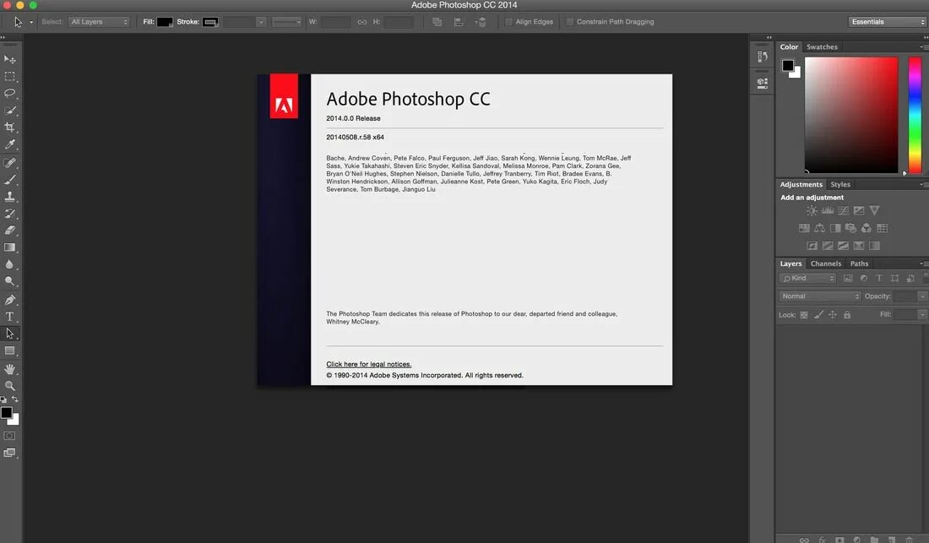Select the Rectangular Marquee tool
Image resolution: width=929 pixels, height=543 pixels.
tap(9, 76)
